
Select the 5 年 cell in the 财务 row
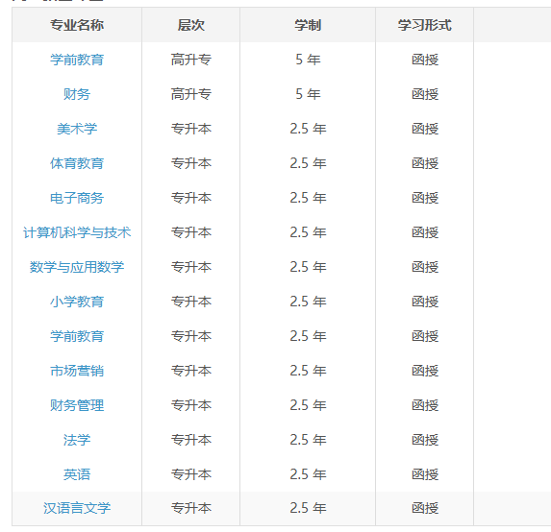(x=308, y=94)
